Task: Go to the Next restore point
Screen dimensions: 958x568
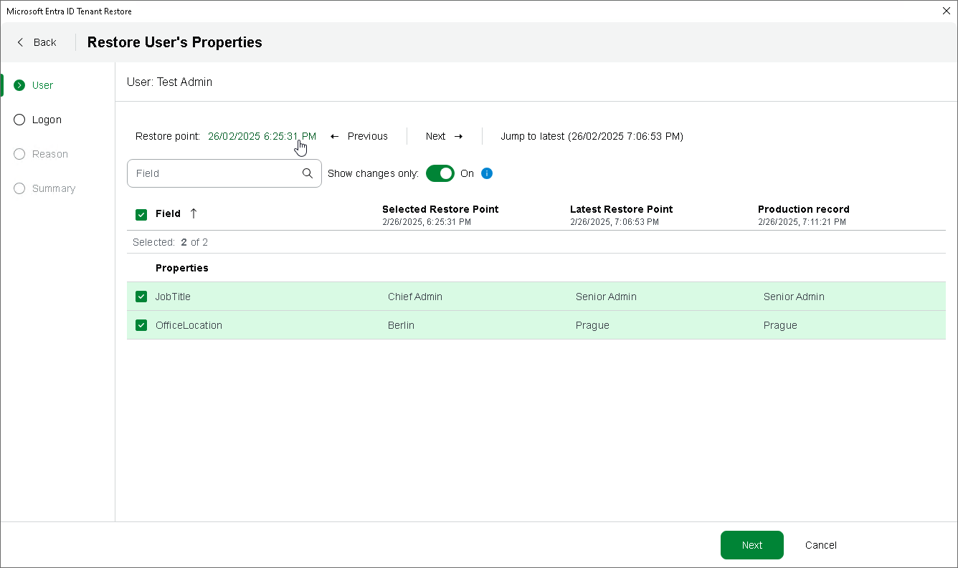Action: 444,136
